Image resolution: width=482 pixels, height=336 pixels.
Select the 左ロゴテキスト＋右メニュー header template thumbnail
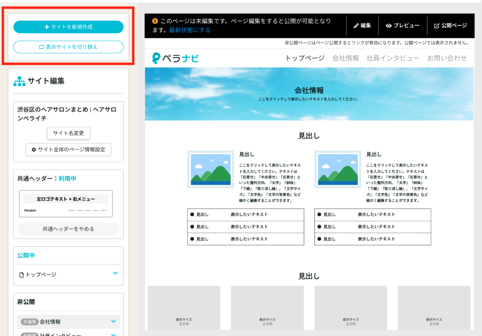66,204
